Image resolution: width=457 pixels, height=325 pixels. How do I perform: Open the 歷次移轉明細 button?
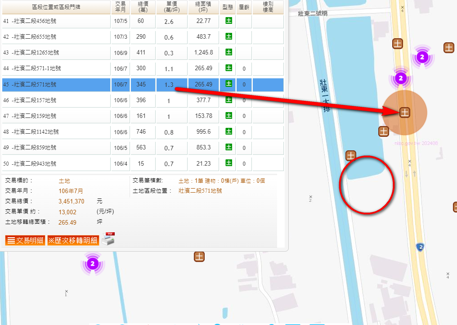point(73,240)
